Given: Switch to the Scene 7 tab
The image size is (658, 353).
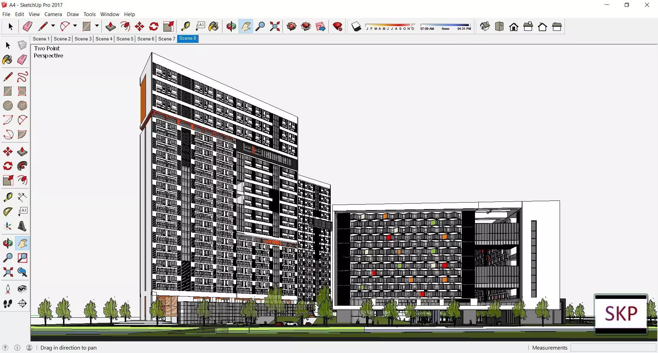Looking at the screenshot, I should pos(167,39).
